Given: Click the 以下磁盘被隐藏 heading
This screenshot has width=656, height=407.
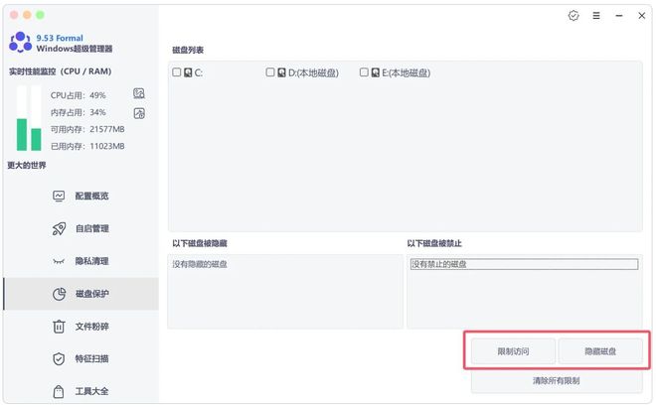Looking at the screenshot, I should click(x=200, y=243).
